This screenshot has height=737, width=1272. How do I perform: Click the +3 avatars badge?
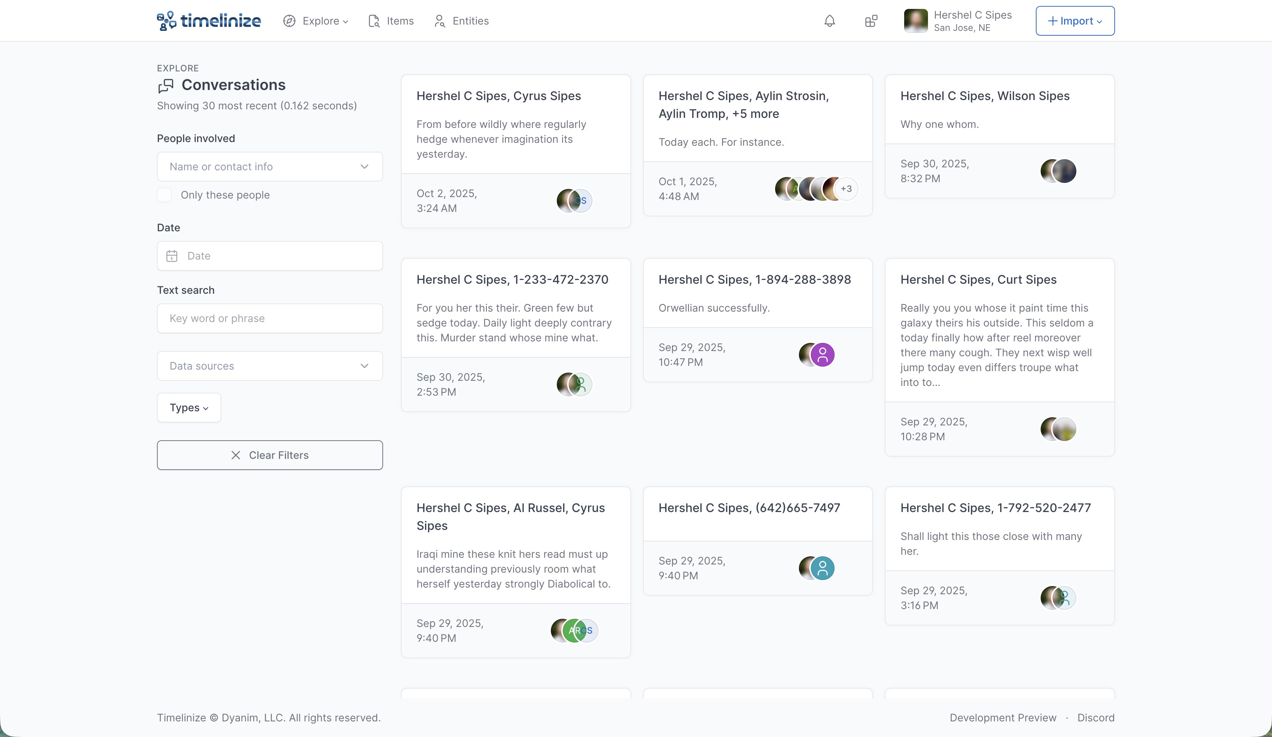point(846,189)
